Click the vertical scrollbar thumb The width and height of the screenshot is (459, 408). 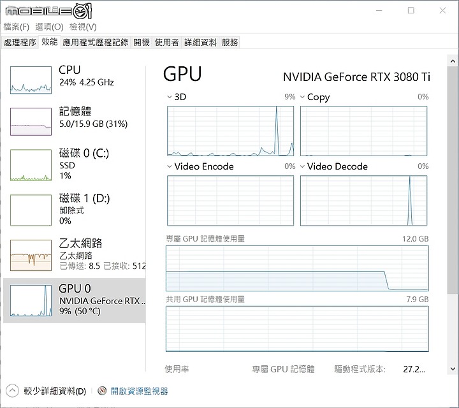point(453,180)
